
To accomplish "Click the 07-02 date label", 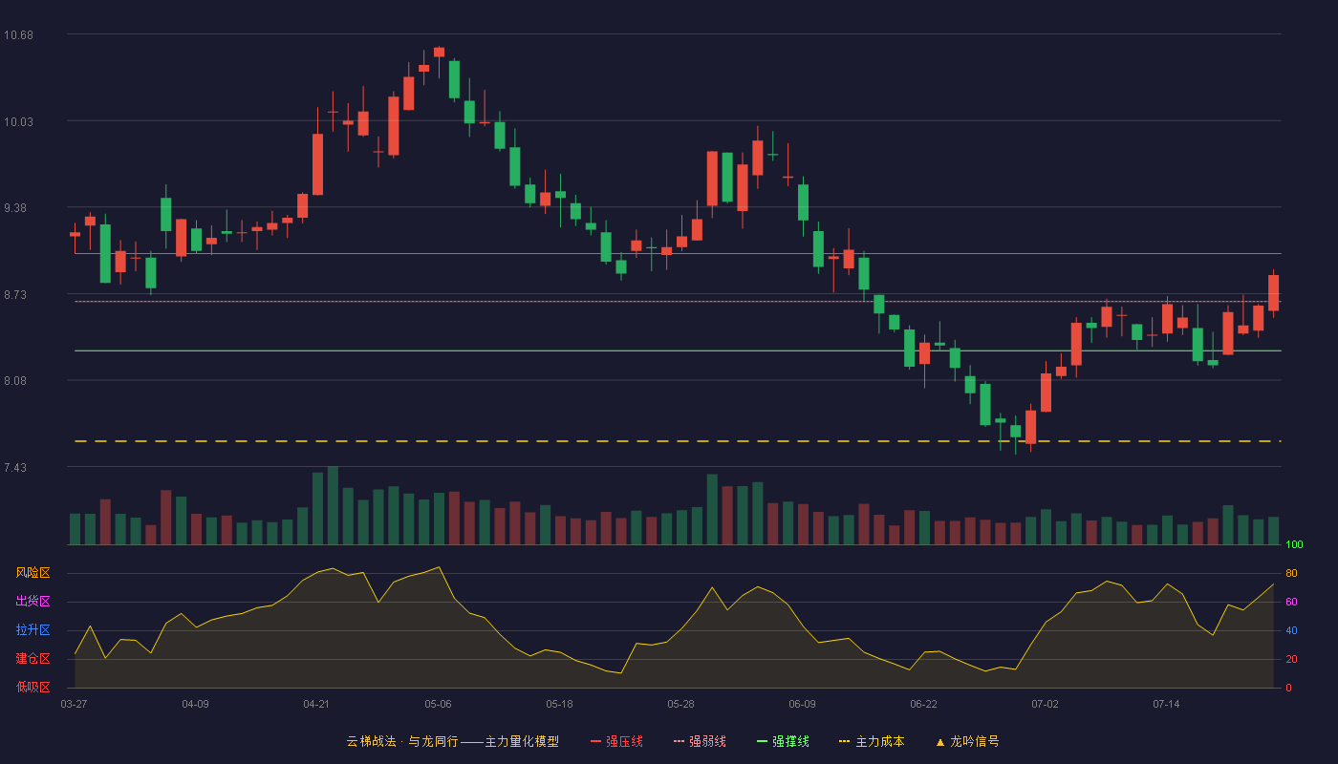I will click(x=1045, y=704).
